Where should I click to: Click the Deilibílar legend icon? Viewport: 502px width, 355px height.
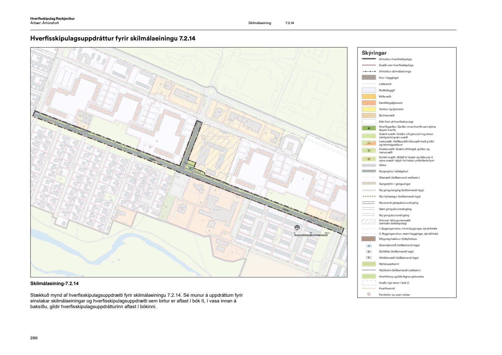coord(368,252)
